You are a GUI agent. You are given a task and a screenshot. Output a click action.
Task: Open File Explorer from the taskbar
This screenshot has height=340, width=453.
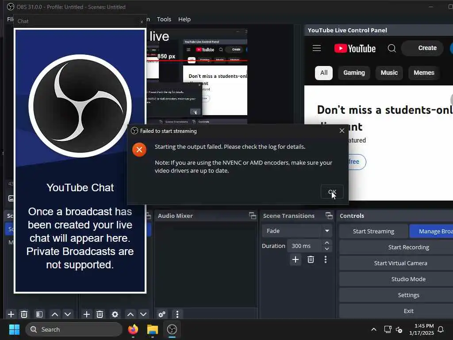pyautogui.click(x=153, y=329)
